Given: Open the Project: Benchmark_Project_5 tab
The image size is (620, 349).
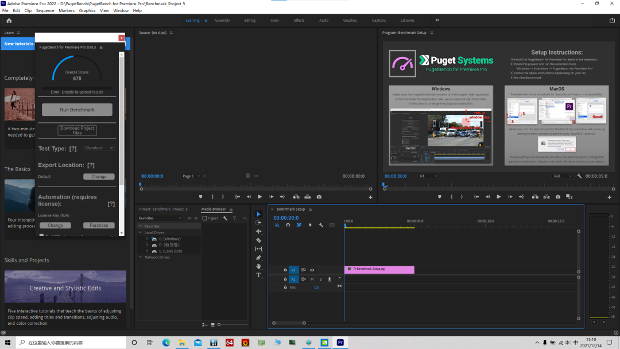Looking at the screenshot, I should (163, 209).
